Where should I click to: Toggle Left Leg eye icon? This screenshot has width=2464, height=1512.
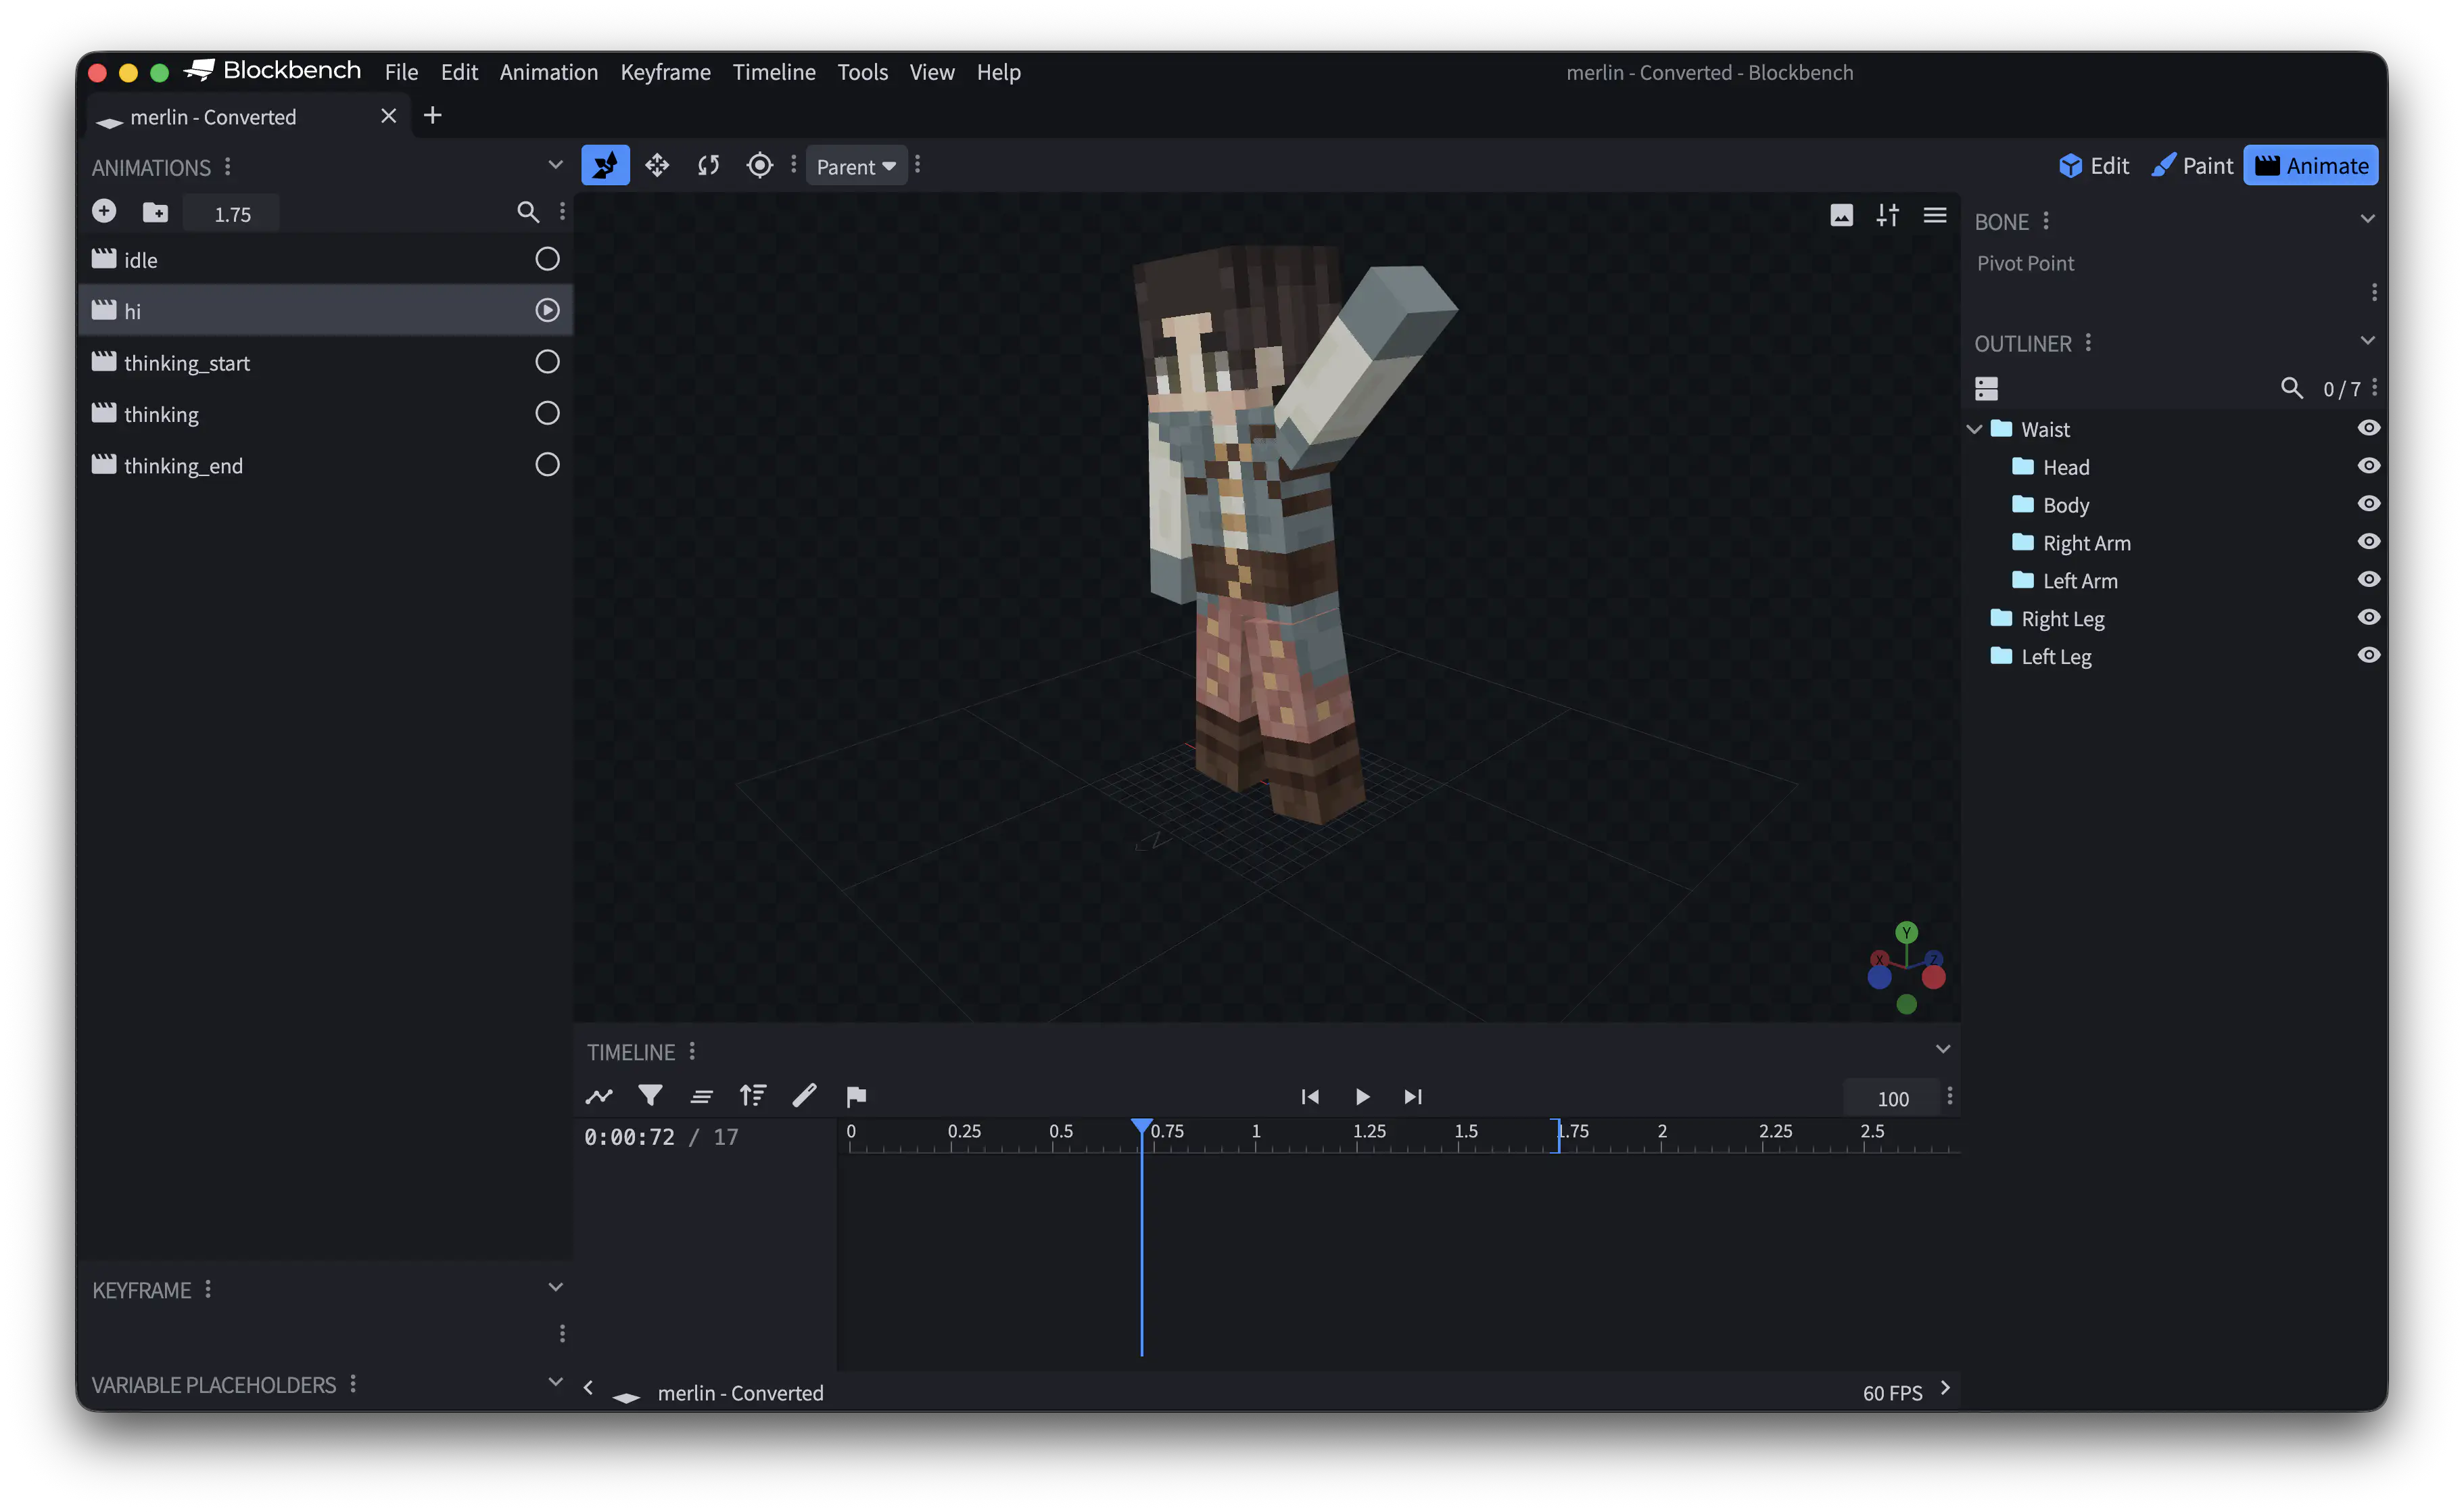click(2368, 655)
